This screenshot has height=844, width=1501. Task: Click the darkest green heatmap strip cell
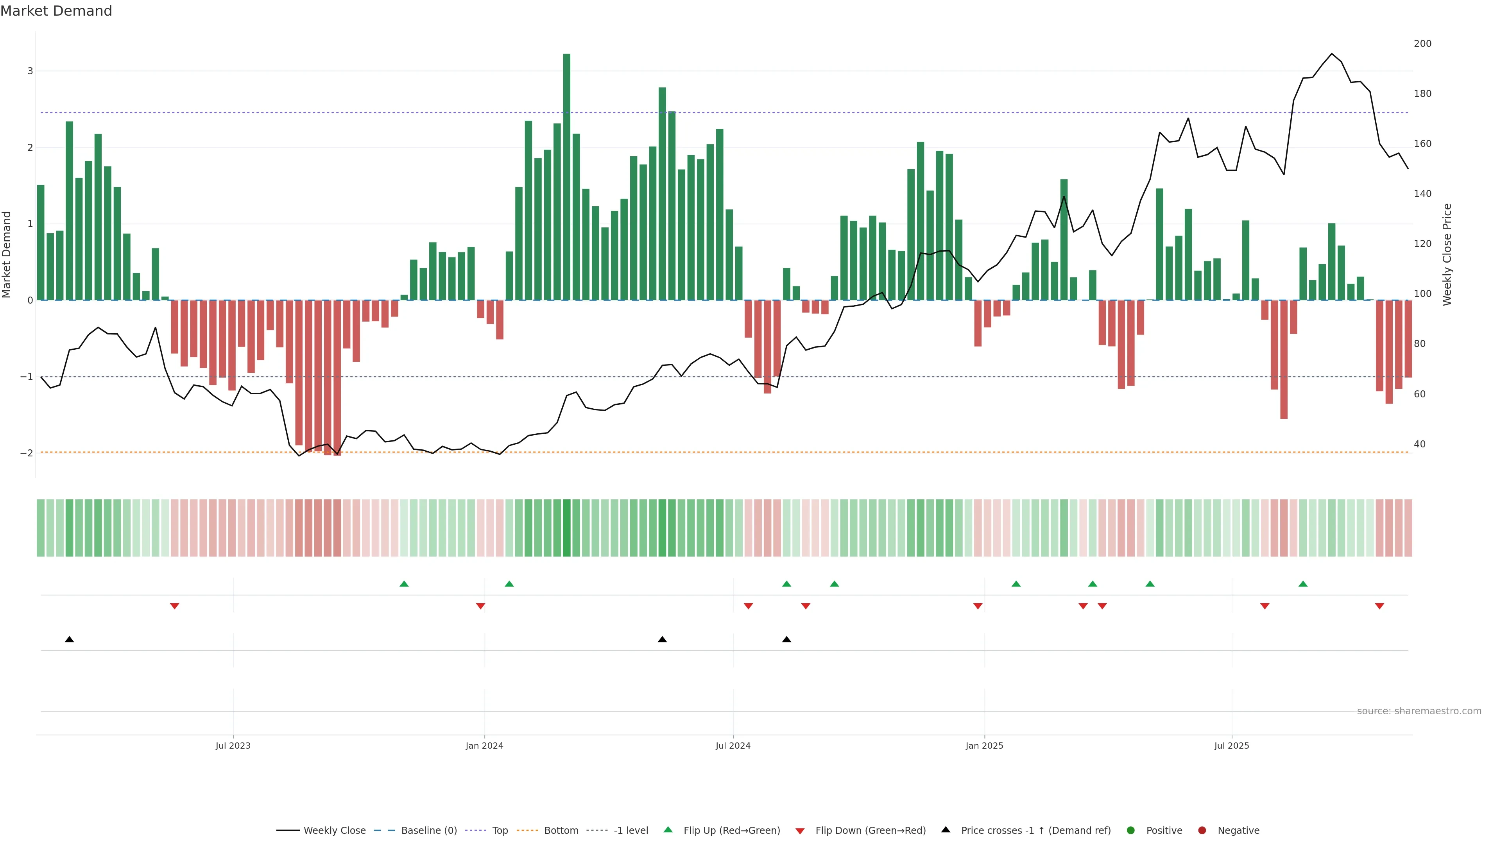coord(566,528)
